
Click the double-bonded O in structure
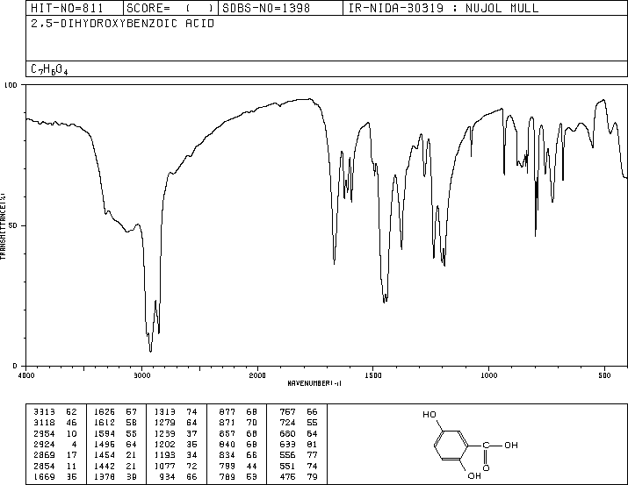point(486,467)
